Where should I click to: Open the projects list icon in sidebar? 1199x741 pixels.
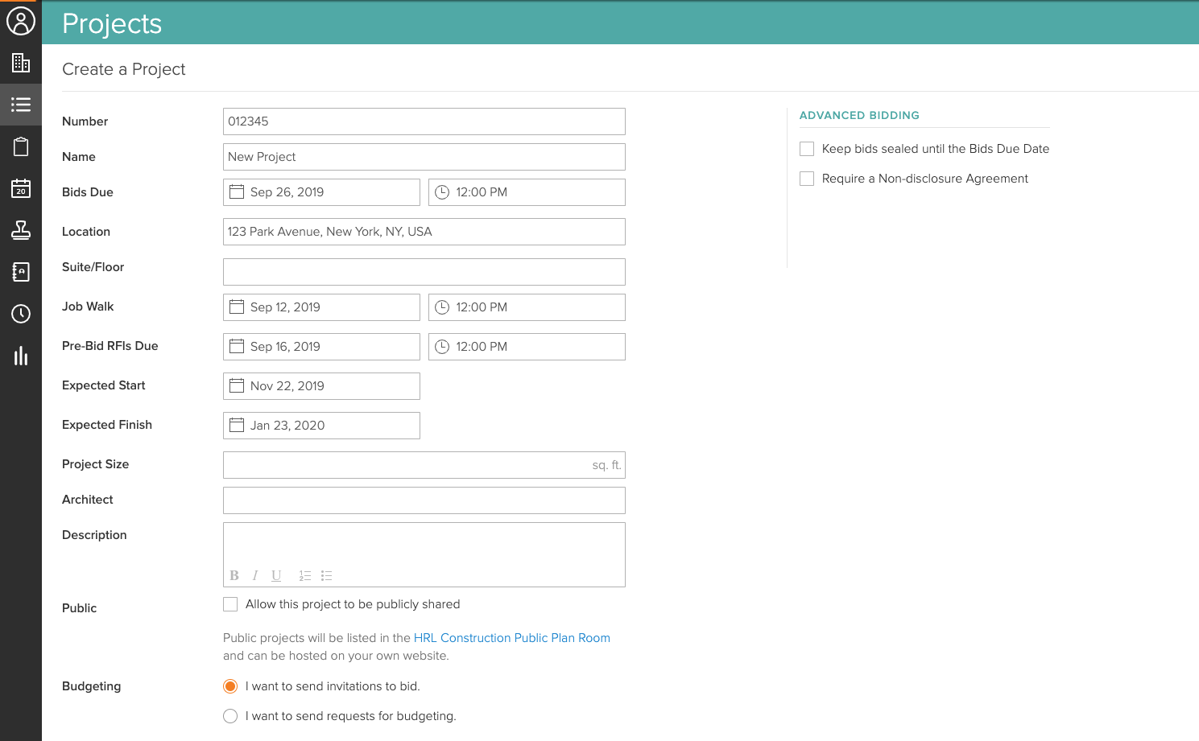21,105
